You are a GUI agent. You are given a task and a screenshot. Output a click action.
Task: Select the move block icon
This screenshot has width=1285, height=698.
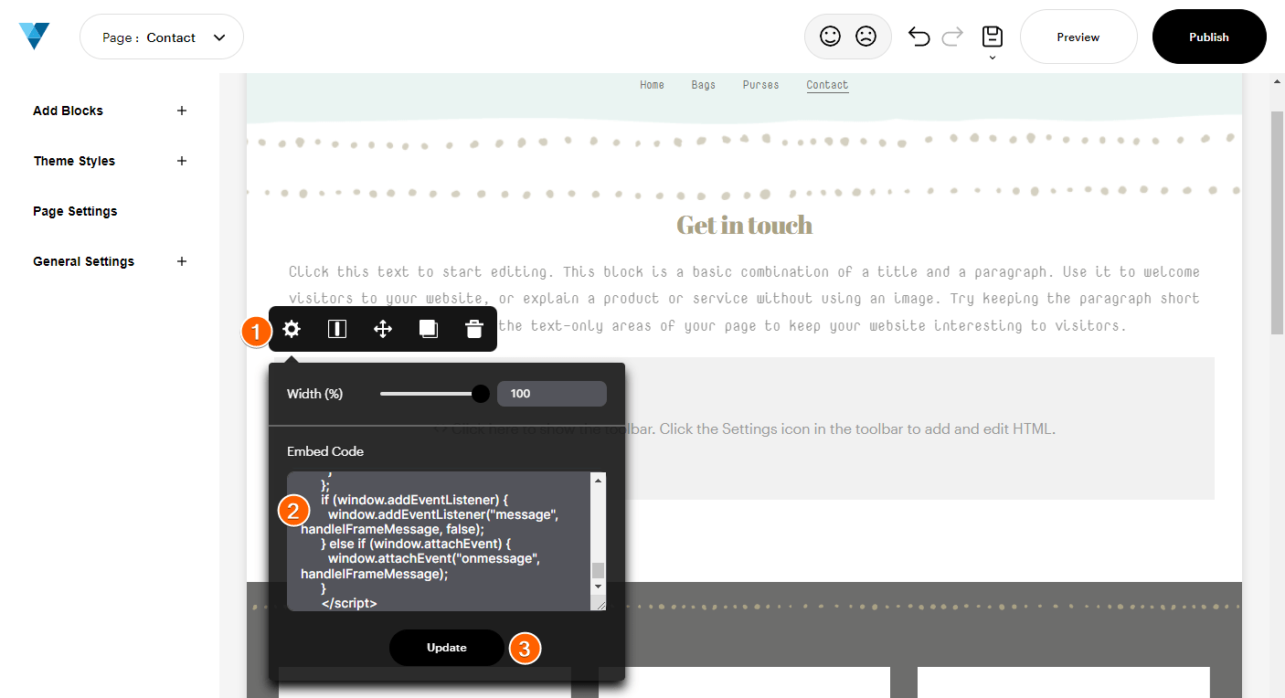[382, 329]
